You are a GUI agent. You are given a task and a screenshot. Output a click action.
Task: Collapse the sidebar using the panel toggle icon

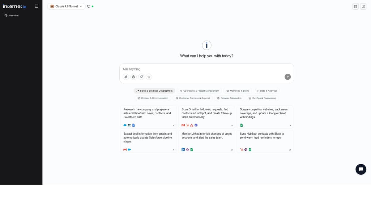[36, 6]
